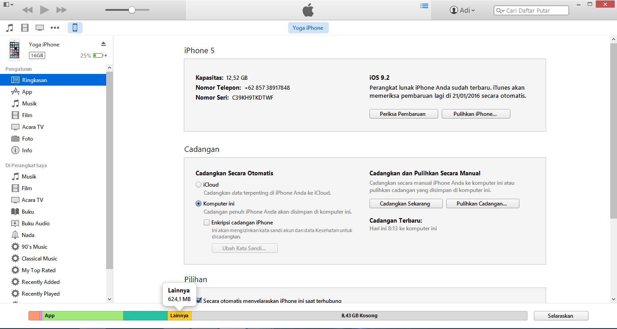Click the sidebar scrollbar down arrow

click(x=110, y=299)
